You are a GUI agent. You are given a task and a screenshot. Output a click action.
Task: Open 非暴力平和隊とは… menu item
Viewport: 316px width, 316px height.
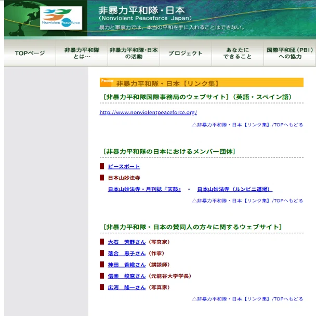(82, 53)
